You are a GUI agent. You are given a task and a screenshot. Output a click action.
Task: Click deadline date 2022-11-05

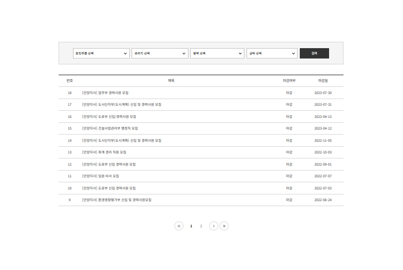(323, 140)
